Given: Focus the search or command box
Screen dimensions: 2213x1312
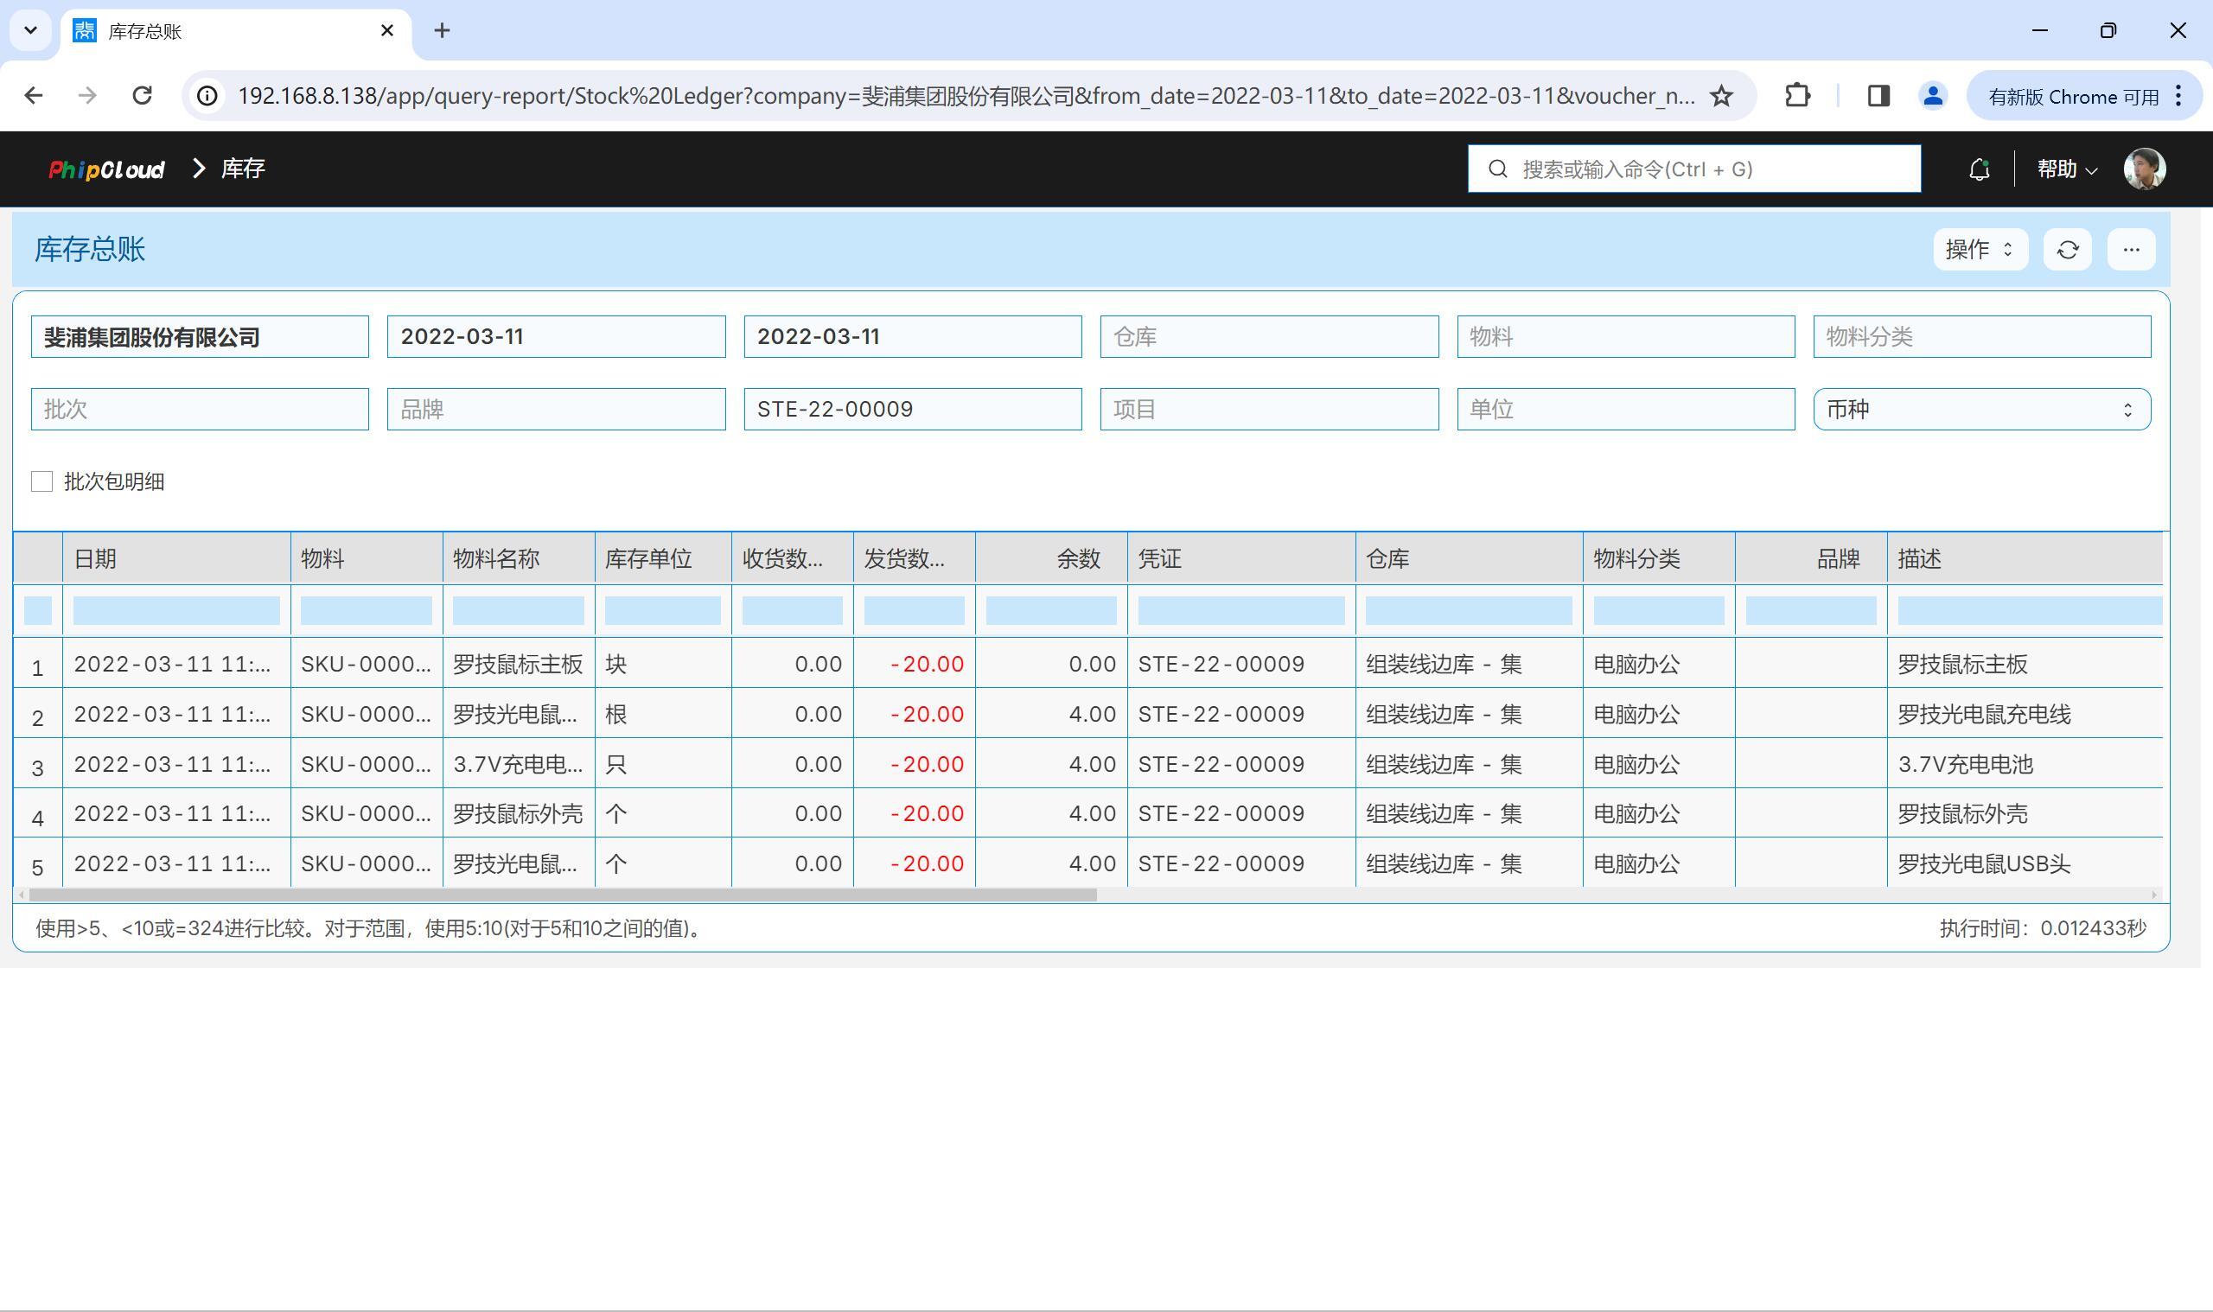Looking at the screenshot, I should pyautogui.click(x=1694, y=169).
